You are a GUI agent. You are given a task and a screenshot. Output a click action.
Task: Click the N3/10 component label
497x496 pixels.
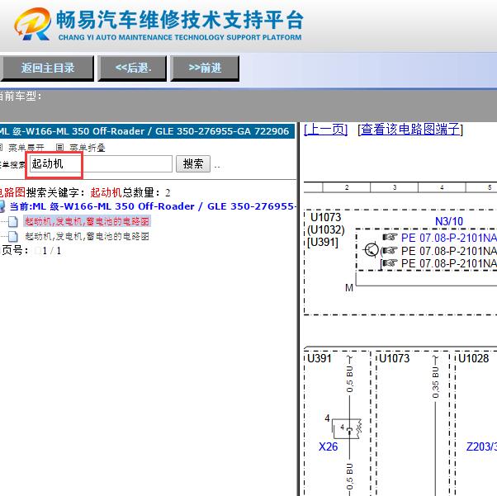(x=449, y=221)
